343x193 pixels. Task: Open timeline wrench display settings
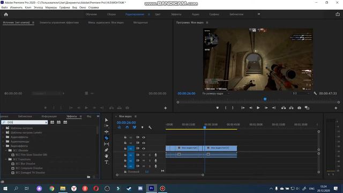(x=150, y=128)
